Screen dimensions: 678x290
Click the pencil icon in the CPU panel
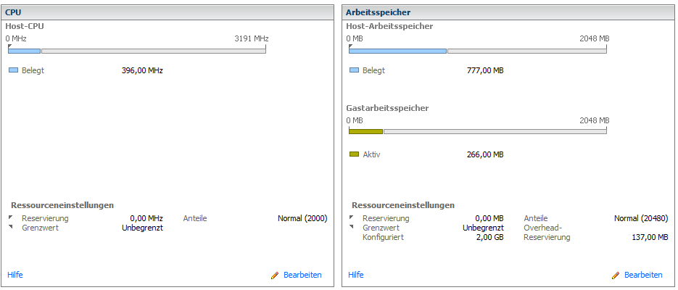pyautogui.click(x=275, y=275)
